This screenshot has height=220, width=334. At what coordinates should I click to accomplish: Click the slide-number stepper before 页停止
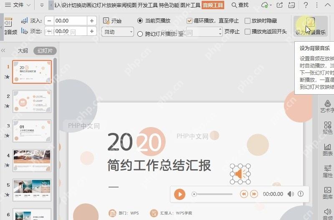pyautogui.click(x=204, y=32)
